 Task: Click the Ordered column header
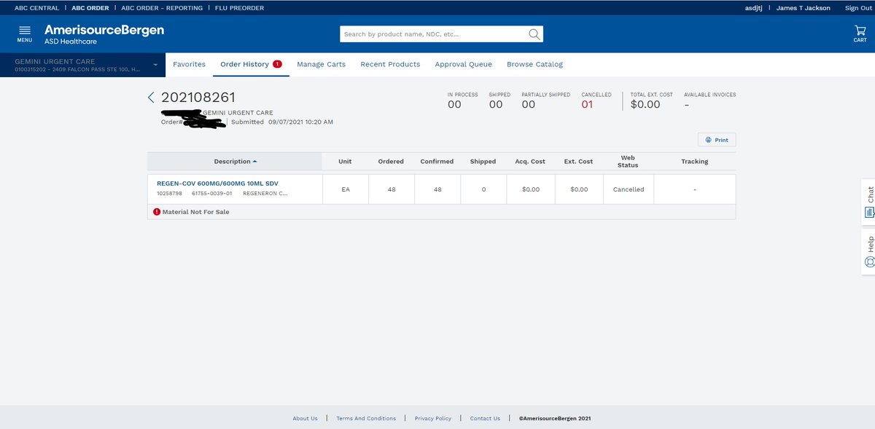pos(391,162)
